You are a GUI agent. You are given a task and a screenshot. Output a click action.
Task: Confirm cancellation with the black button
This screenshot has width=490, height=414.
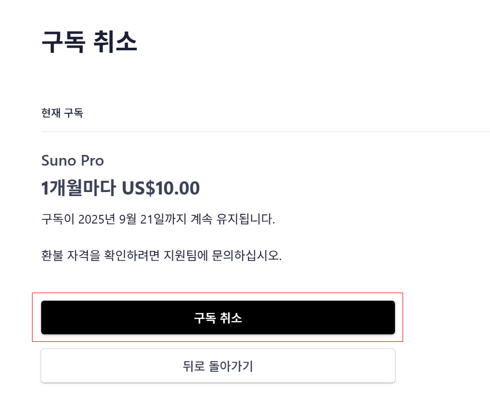coord(218,317)
